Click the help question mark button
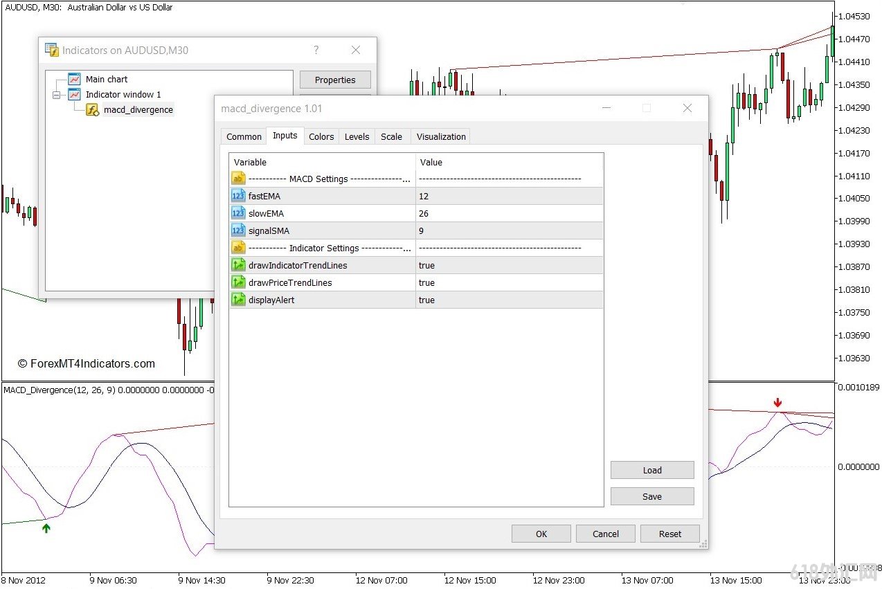The image size is (882, 589). (x=316, y=50)
